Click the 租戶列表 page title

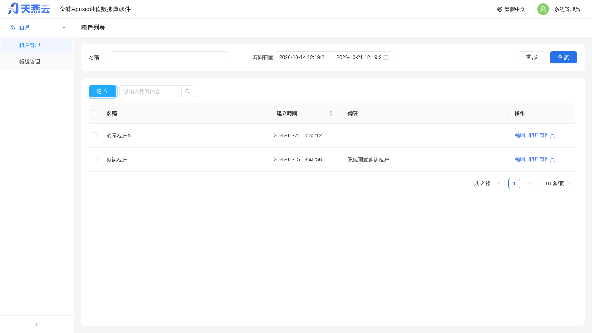93,28
